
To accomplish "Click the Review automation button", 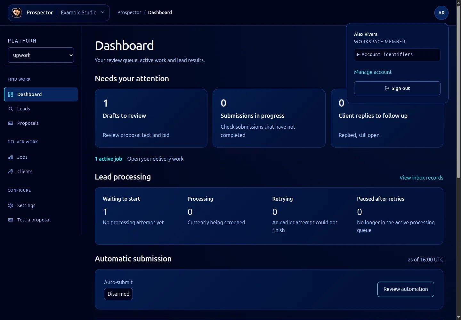I will click(406, 289).
